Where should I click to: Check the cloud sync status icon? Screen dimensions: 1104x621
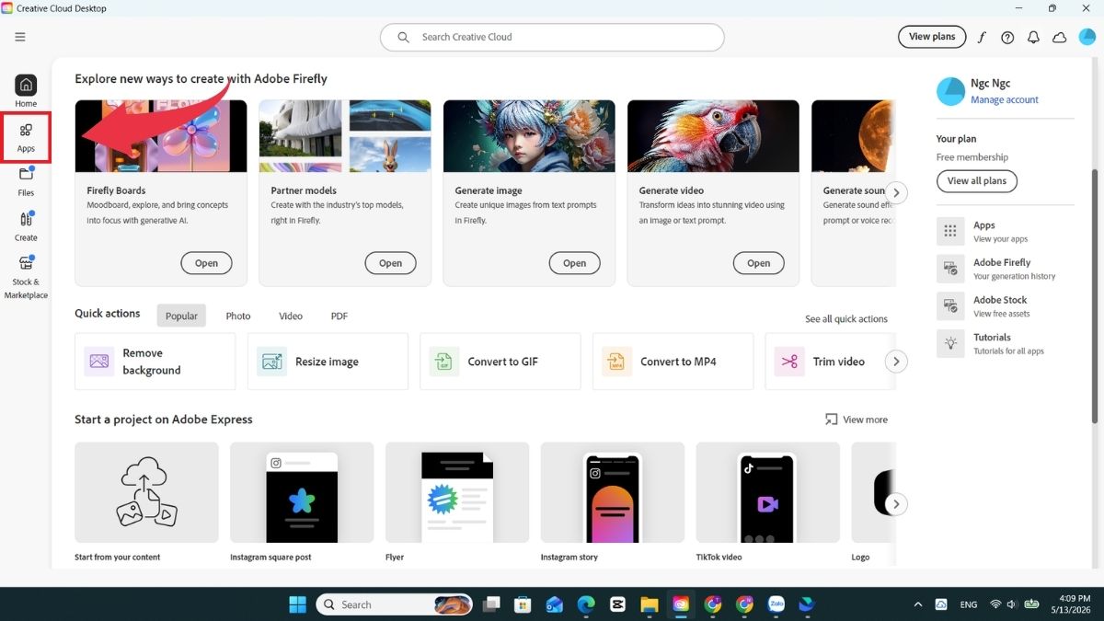[x=1059, y=37]
